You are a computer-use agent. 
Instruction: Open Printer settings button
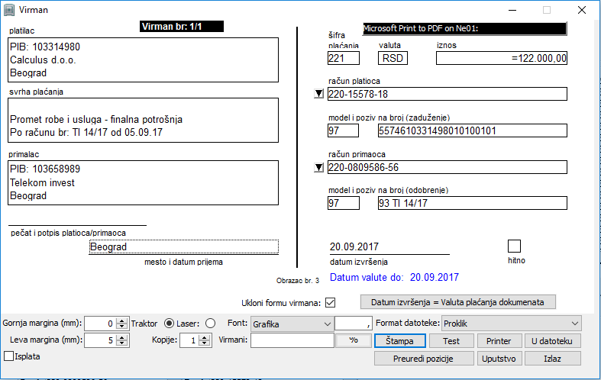(498, 341)
